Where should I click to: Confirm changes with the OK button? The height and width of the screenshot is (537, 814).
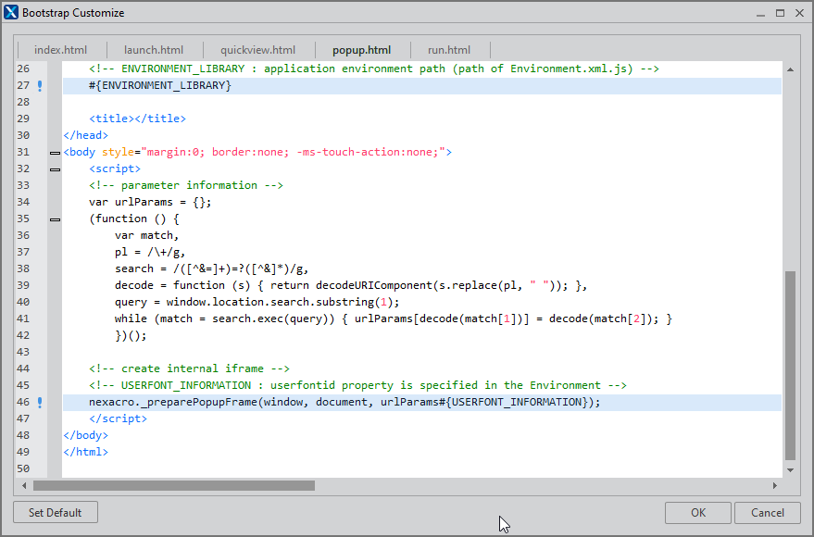pos(697,513)
